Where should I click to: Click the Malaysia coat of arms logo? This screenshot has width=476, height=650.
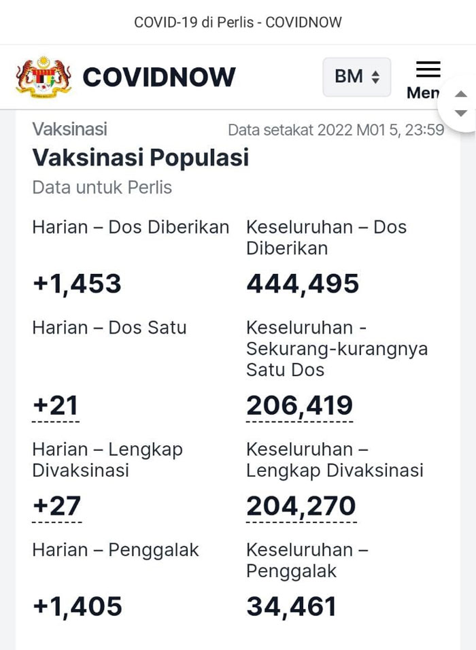(x=44, y=77)
